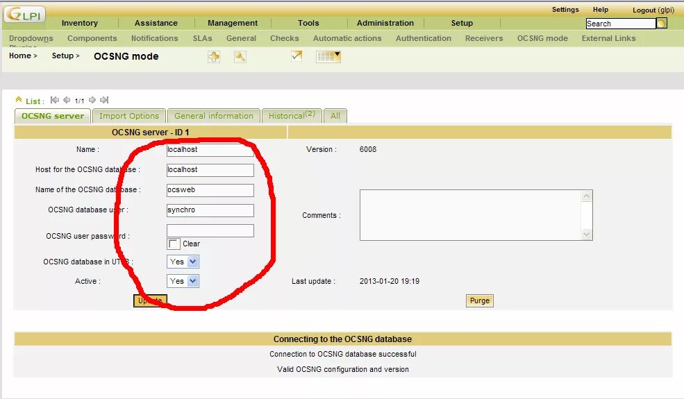Toggle the Clear password checkbox
This screenshot has width=684, height=399.
point(173,244)
